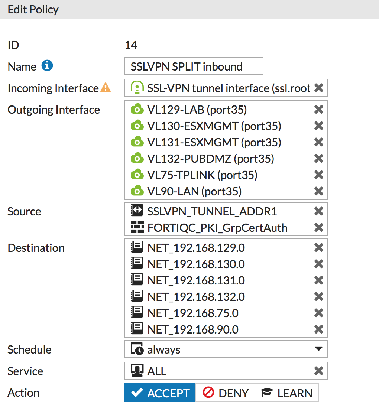This screenshot has height=413, width=379.
Task: Remove FORTIQC_PKI_GrpCertAuth from Source
Action: [x=318, y=227]
